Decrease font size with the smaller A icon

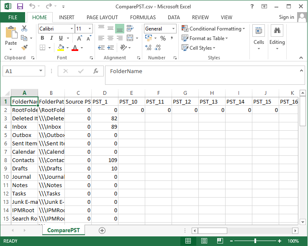(x=89, y=38)
